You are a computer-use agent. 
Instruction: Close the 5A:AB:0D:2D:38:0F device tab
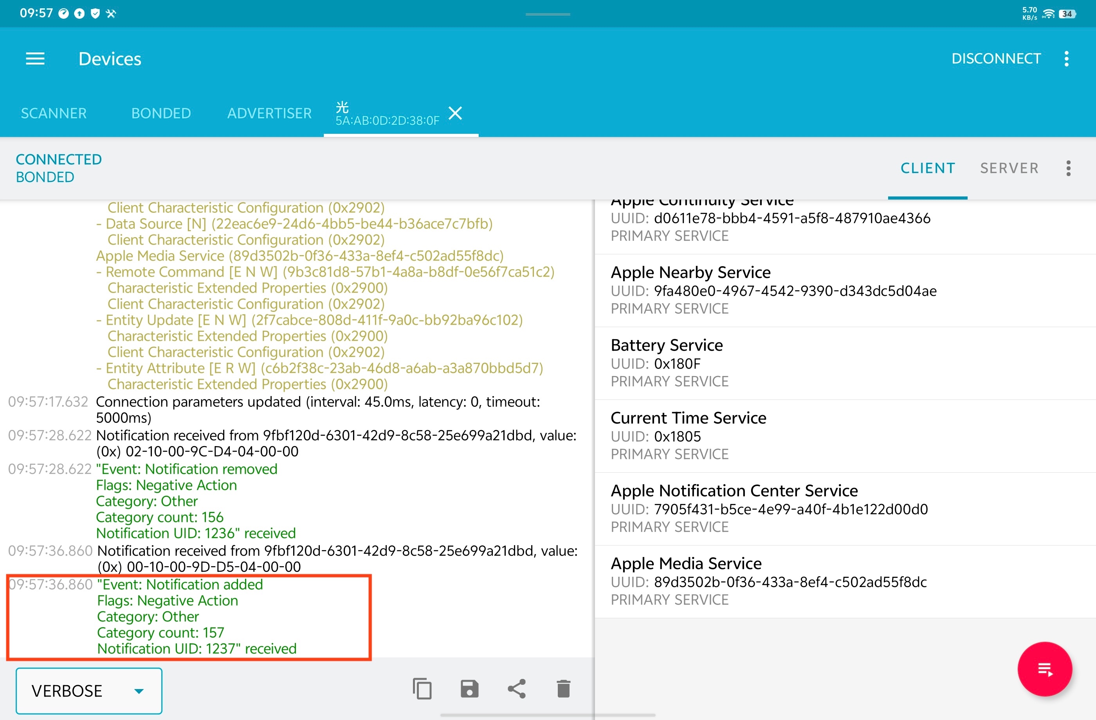(455, 113)
